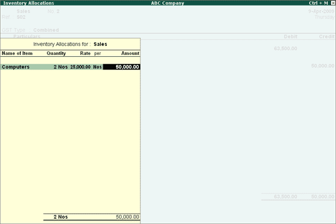The width and height of the screenshot is (336, 224).
Task: Click the faded 9-Apr-2009 voucher date
Action: (321, 11)
